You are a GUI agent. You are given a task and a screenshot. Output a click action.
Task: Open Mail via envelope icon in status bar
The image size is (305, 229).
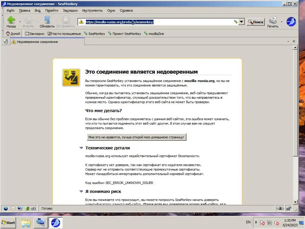(x=13, y=208)
